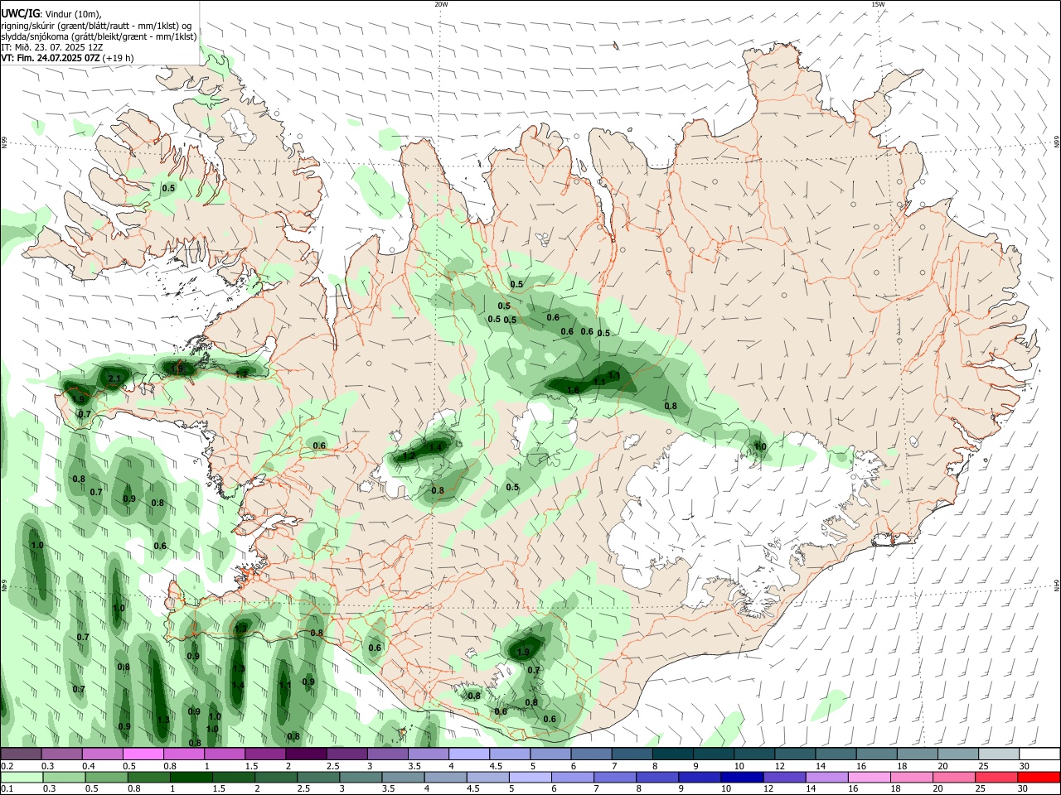The height and width of the screenshot is (795, 1061).
Task: Click the hot pink 20–25 rain legend swatch
Action: point(955,778)
